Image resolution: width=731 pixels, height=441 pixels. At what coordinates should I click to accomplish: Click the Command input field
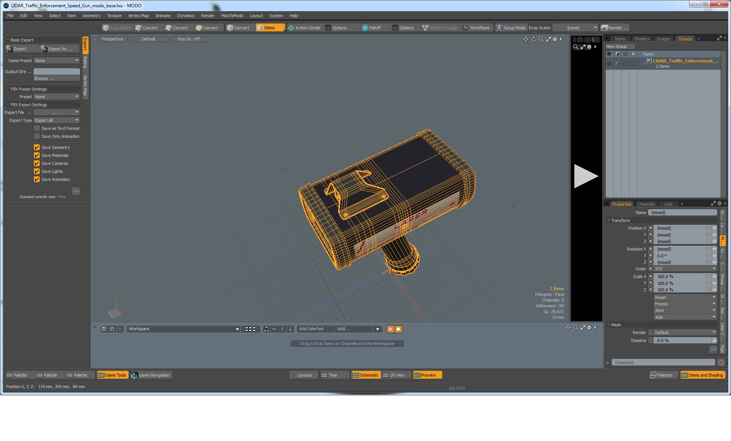pos(663,363)
